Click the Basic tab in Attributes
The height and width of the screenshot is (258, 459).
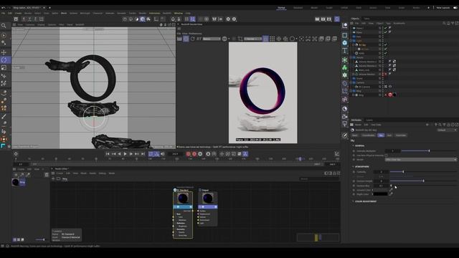[x=355, y=135]
